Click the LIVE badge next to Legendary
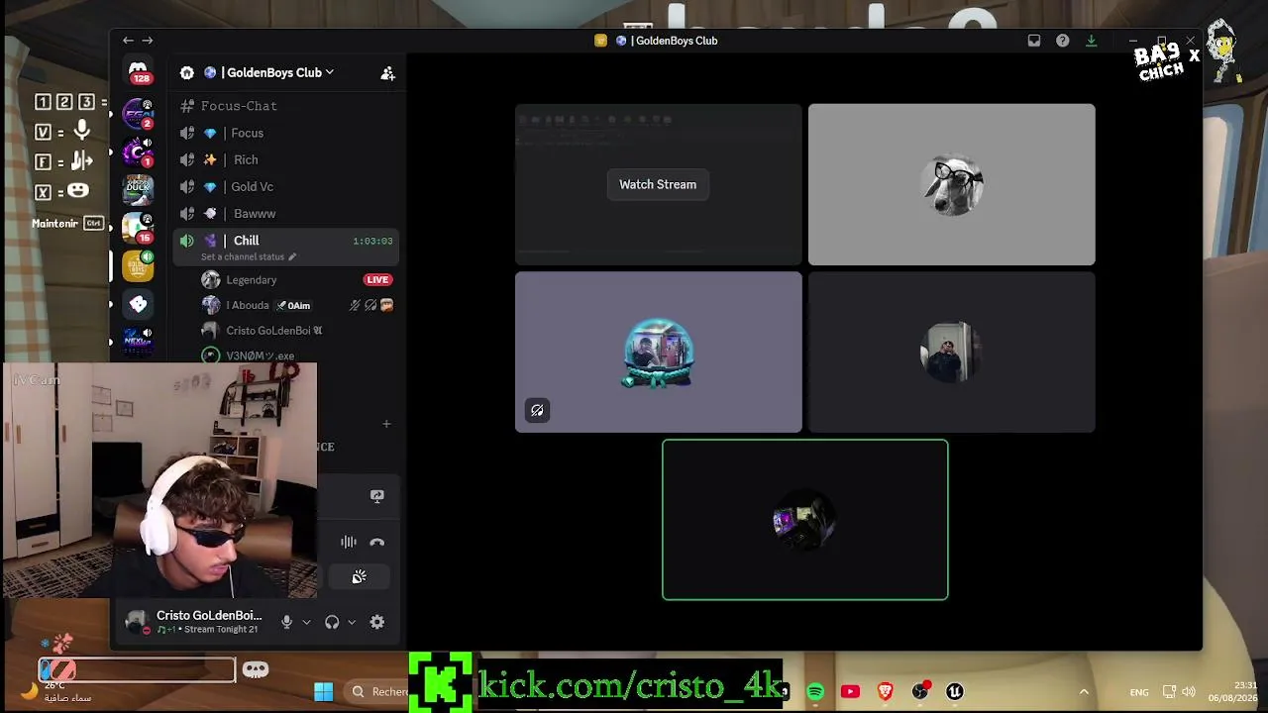 point(377,280)
